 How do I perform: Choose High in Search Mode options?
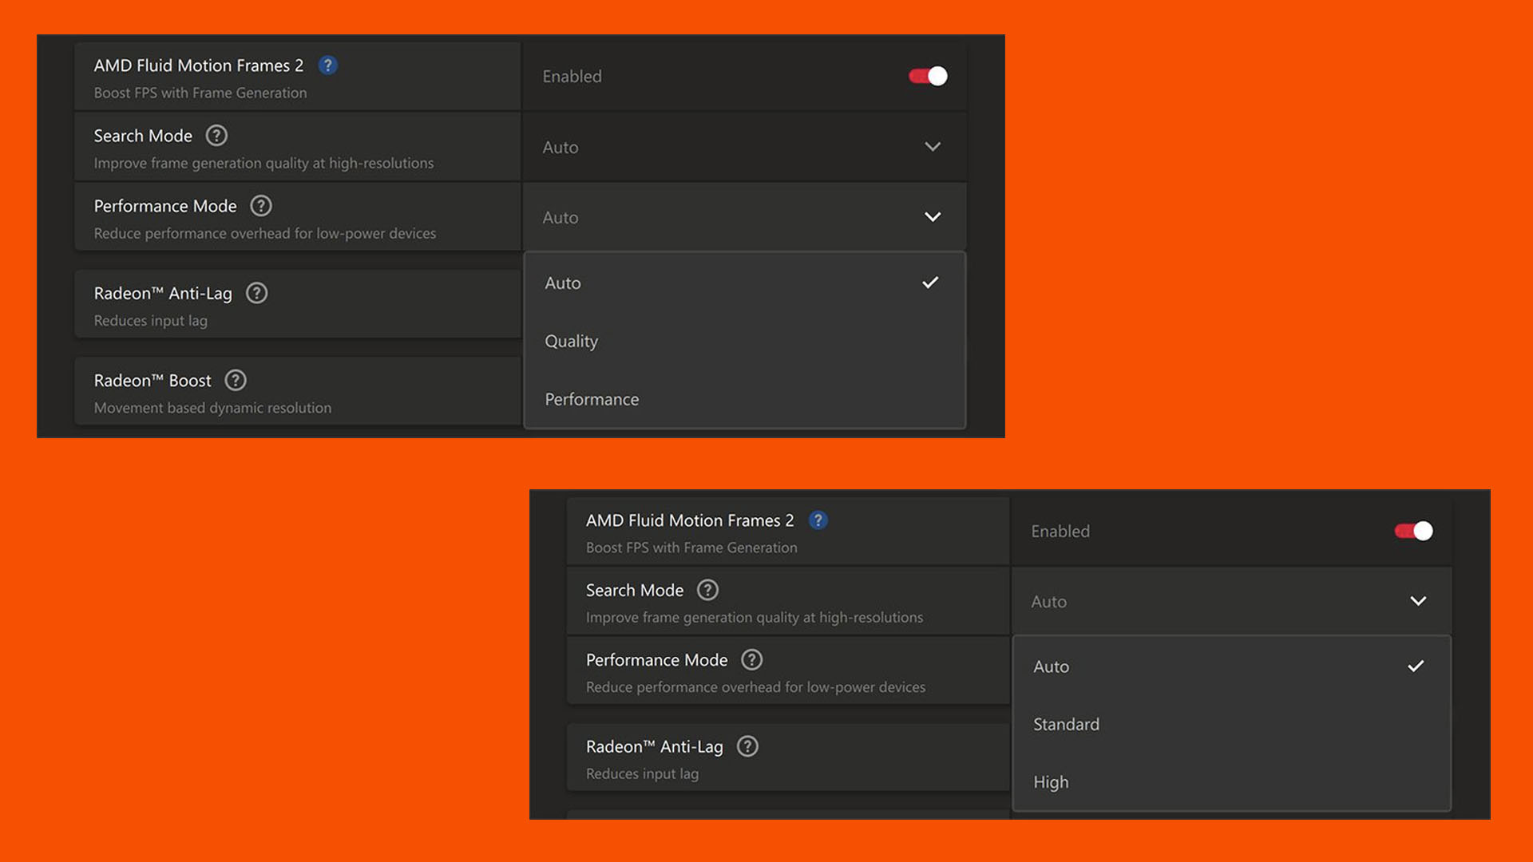click(1231, 782)
